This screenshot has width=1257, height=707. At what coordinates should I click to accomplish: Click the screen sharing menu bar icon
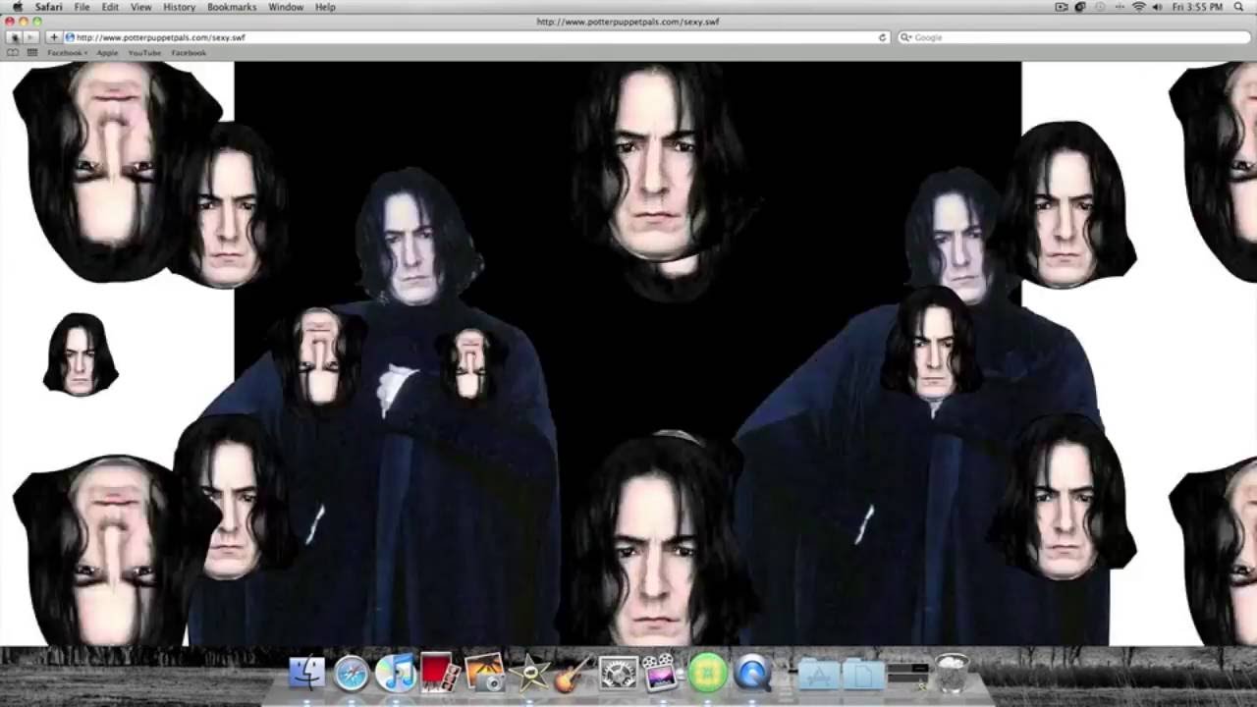(x=1061, y=7)
